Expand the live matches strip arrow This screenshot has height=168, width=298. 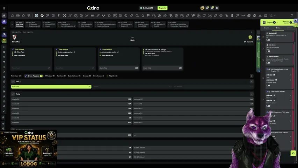12,24
